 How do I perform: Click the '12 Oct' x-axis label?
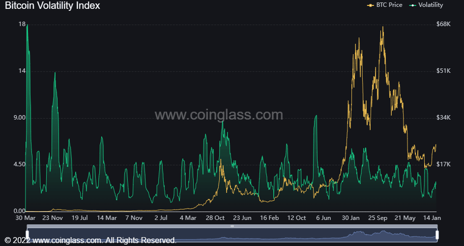coord(296,218)
